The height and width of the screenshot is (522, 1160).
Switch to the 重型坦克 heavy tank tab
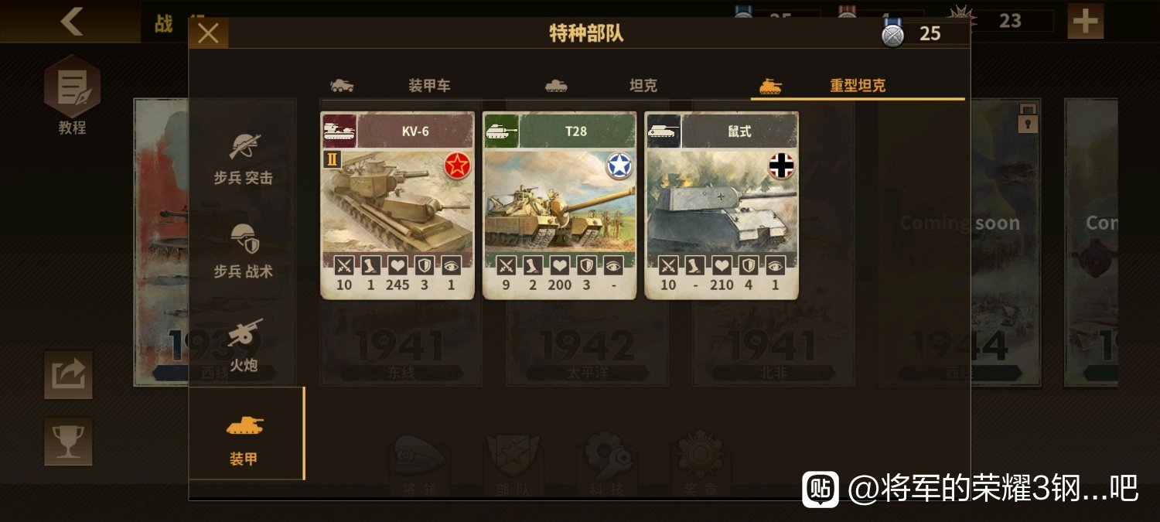coord(857,85)
